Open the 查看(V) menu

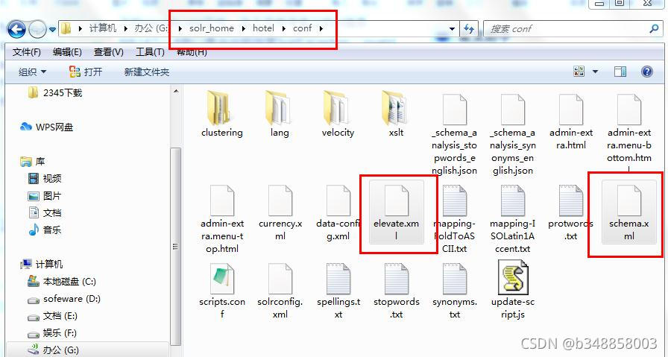pos(108,52)
